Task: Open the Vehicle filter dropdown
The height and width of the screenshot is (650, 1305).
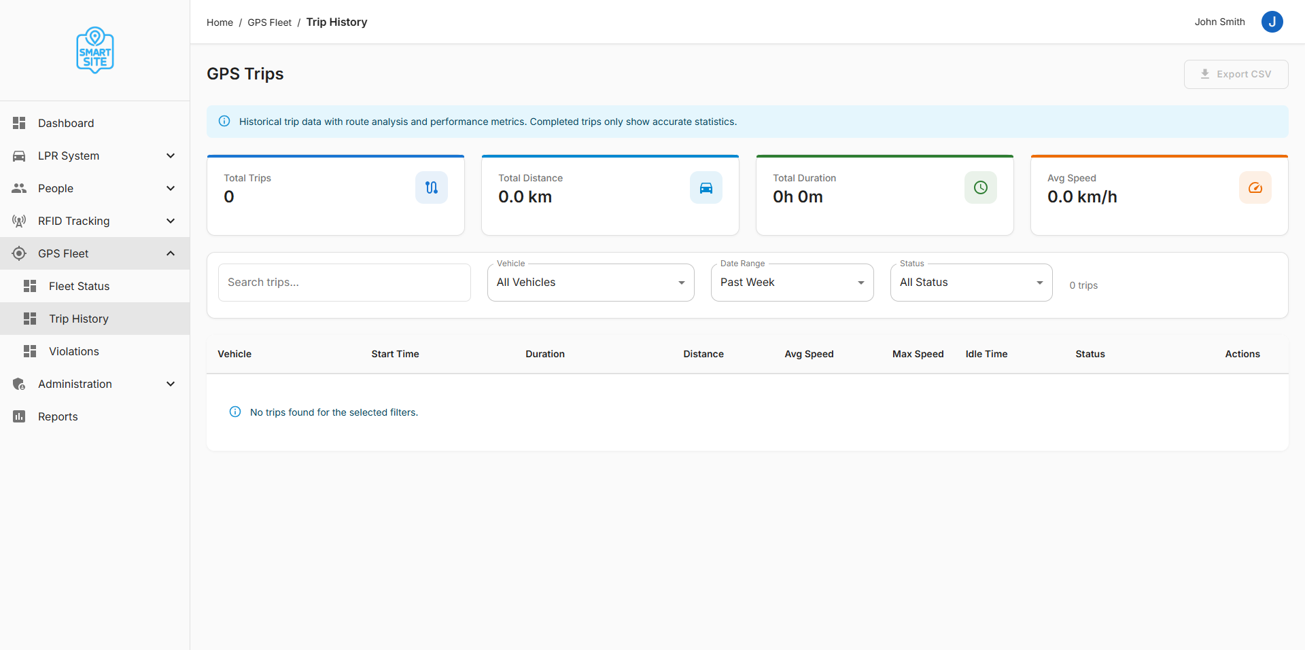Action: pos(590,283)
